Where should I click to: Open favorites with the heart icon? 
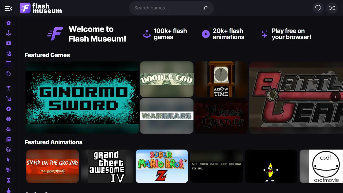318,8
